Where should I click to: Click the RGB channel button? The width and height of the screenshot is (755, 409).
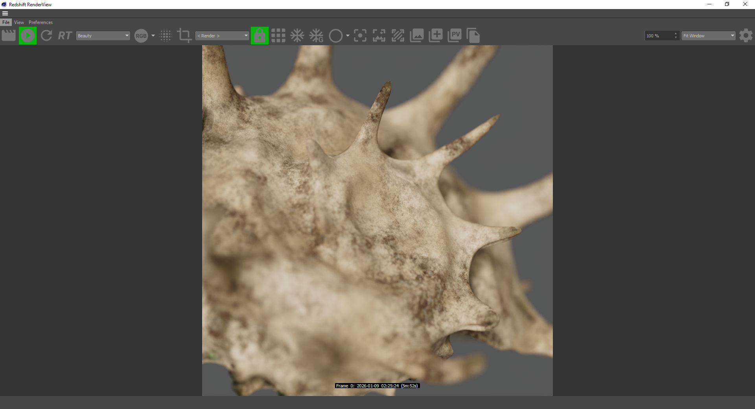tap(141, 36)
